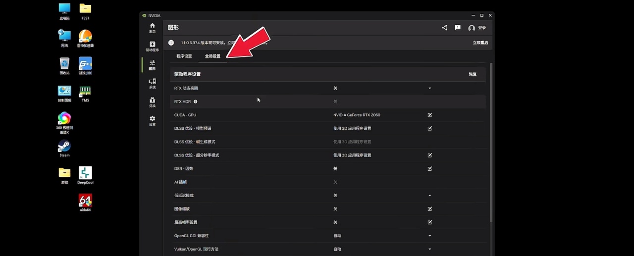This screenshot has height=256, width=634.
Task: Open the 游戏加加 desktop shortcut
Action: coord(85,66)
